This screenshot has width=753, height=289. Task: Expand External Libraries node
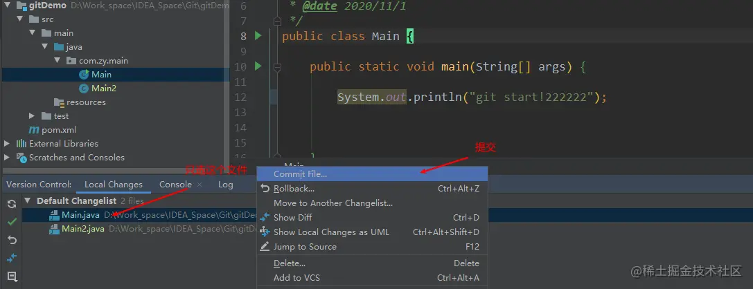click(x=7, y=144)
